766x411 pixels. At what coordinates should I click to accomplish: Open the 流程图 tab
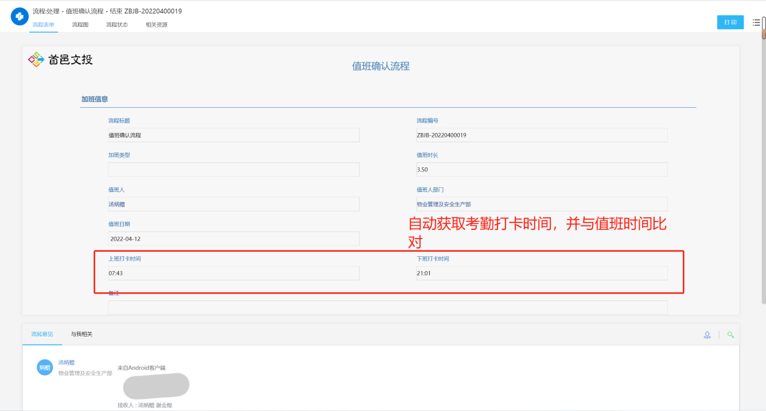point(80,25)
